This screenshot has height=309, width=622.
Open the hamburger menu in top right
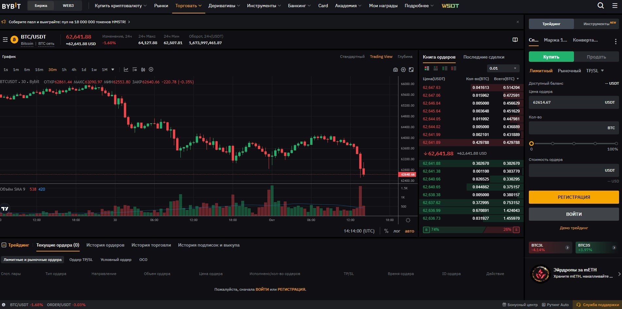(x=615, y=6)
